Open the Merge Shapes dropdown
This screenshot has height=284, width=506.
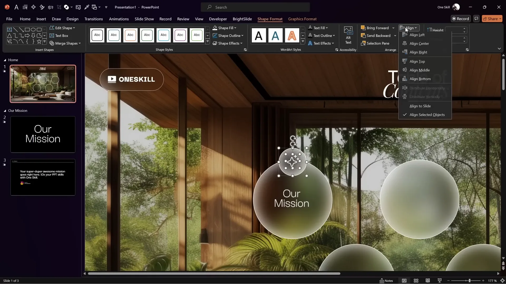coord(65,43)
